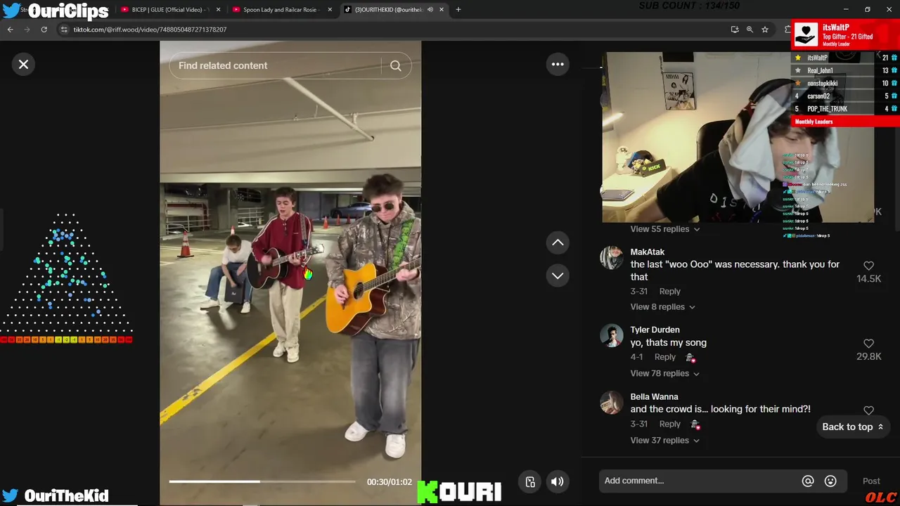Click the Bella Wanna username

tap(654, 396)
